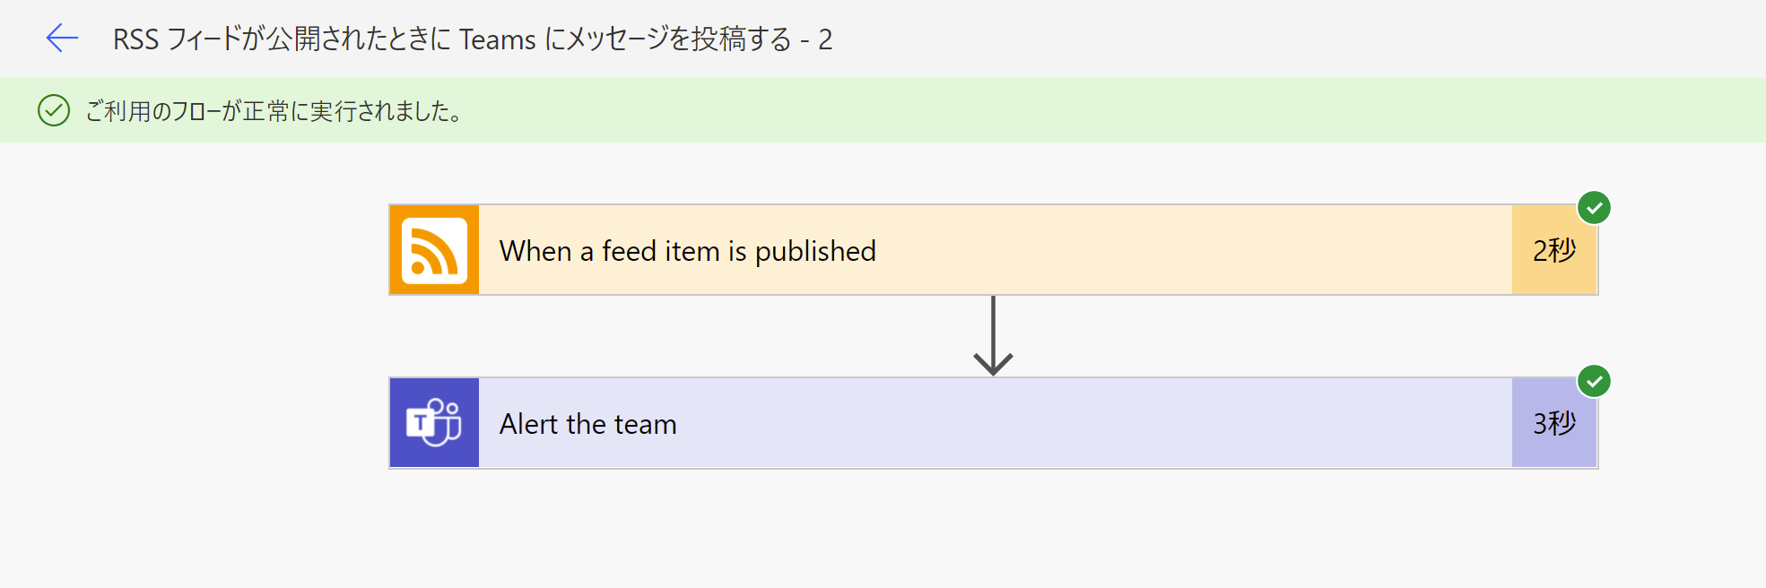Image resolution: width=1766 pixels, height=588 pixels.
Task: Click the RSS feed trigger icon
Action: point(433,250)
